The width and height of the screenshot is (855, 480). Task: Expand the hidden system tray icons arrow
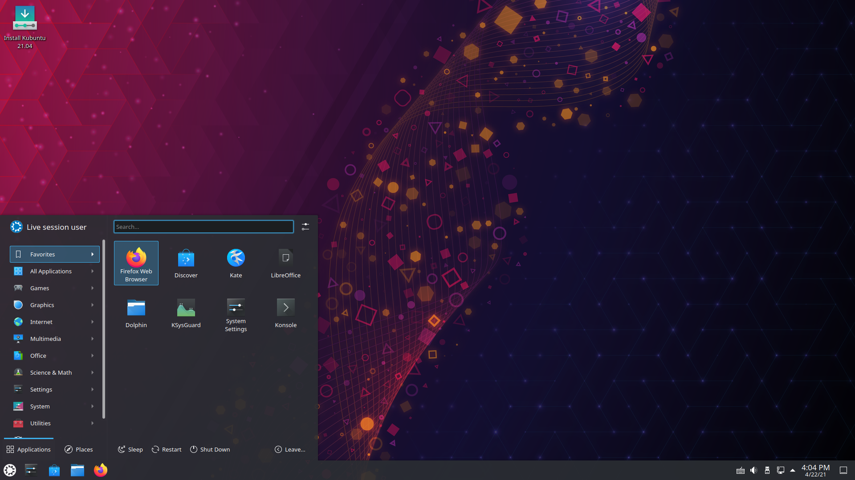pos(793,470)
